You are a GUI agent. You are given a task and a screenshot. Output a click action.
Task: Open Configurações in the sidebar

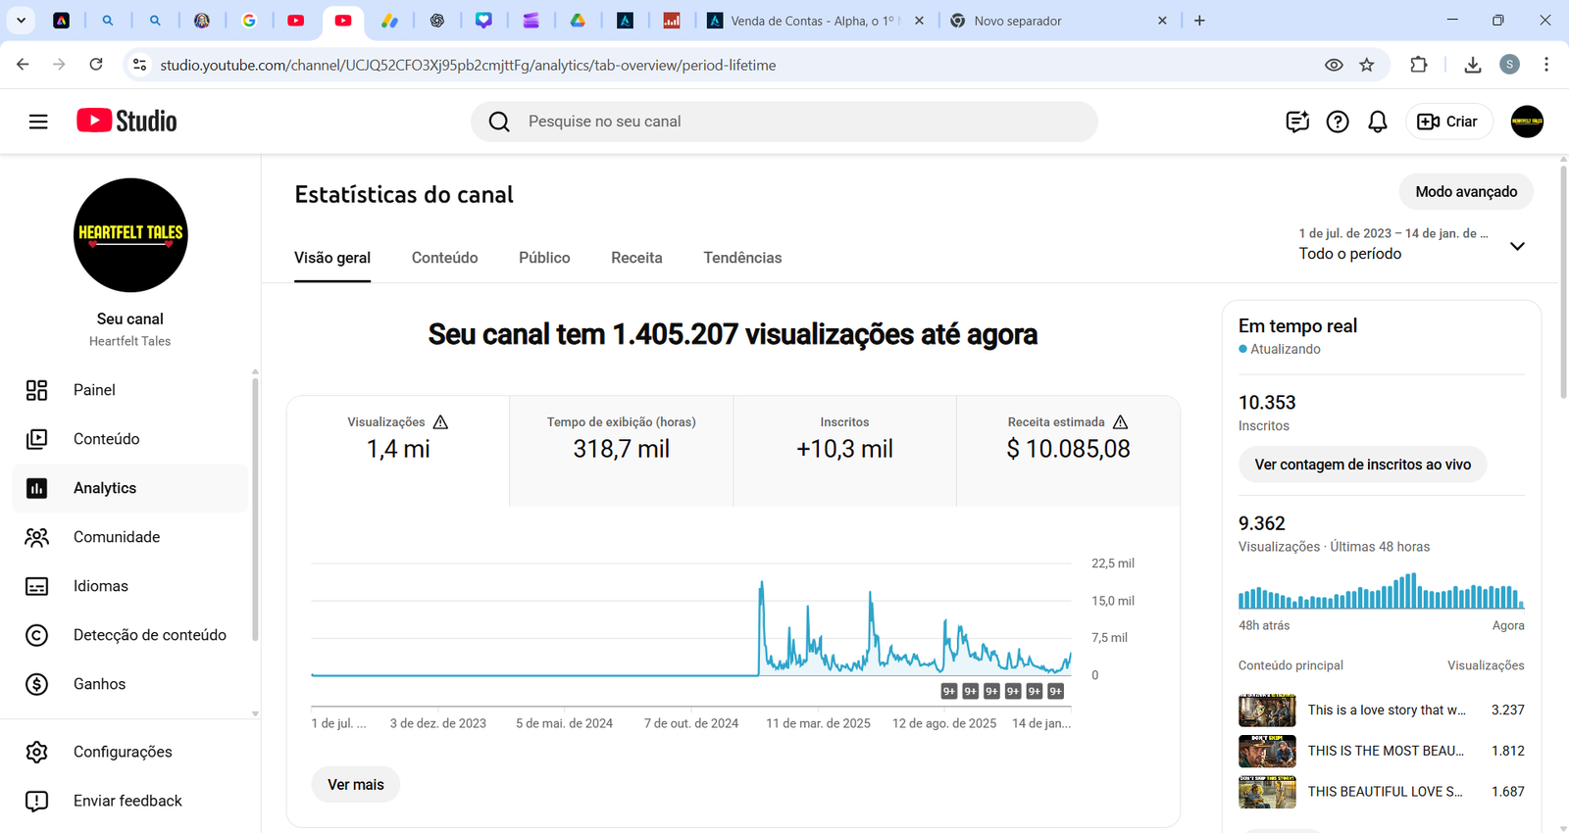click(x=130, y=752)
